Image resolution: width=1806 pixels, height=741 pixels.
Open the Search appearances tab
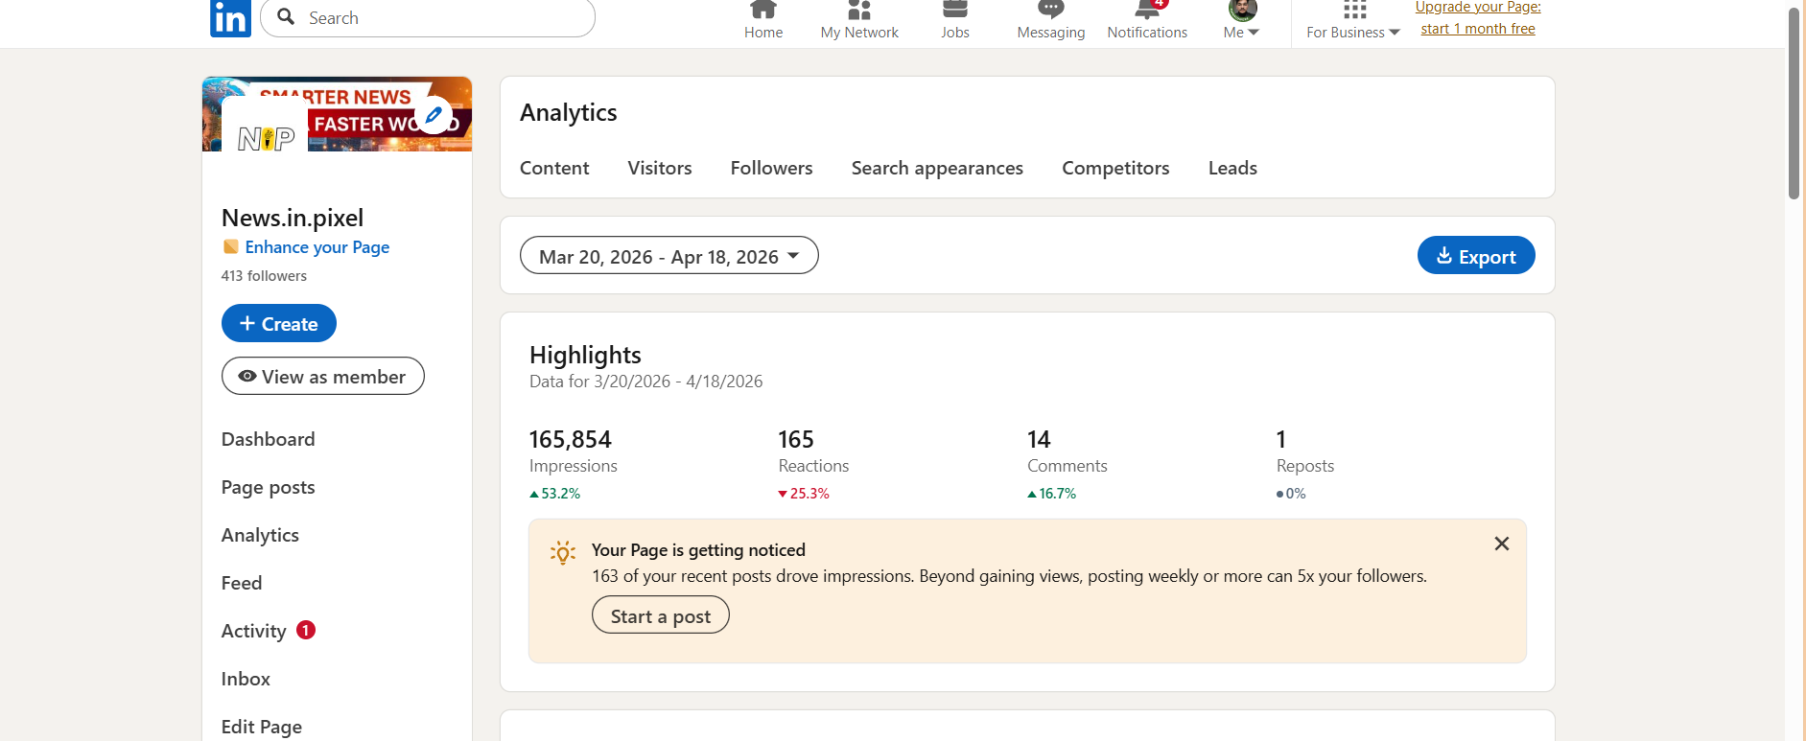tap(937, 168)
